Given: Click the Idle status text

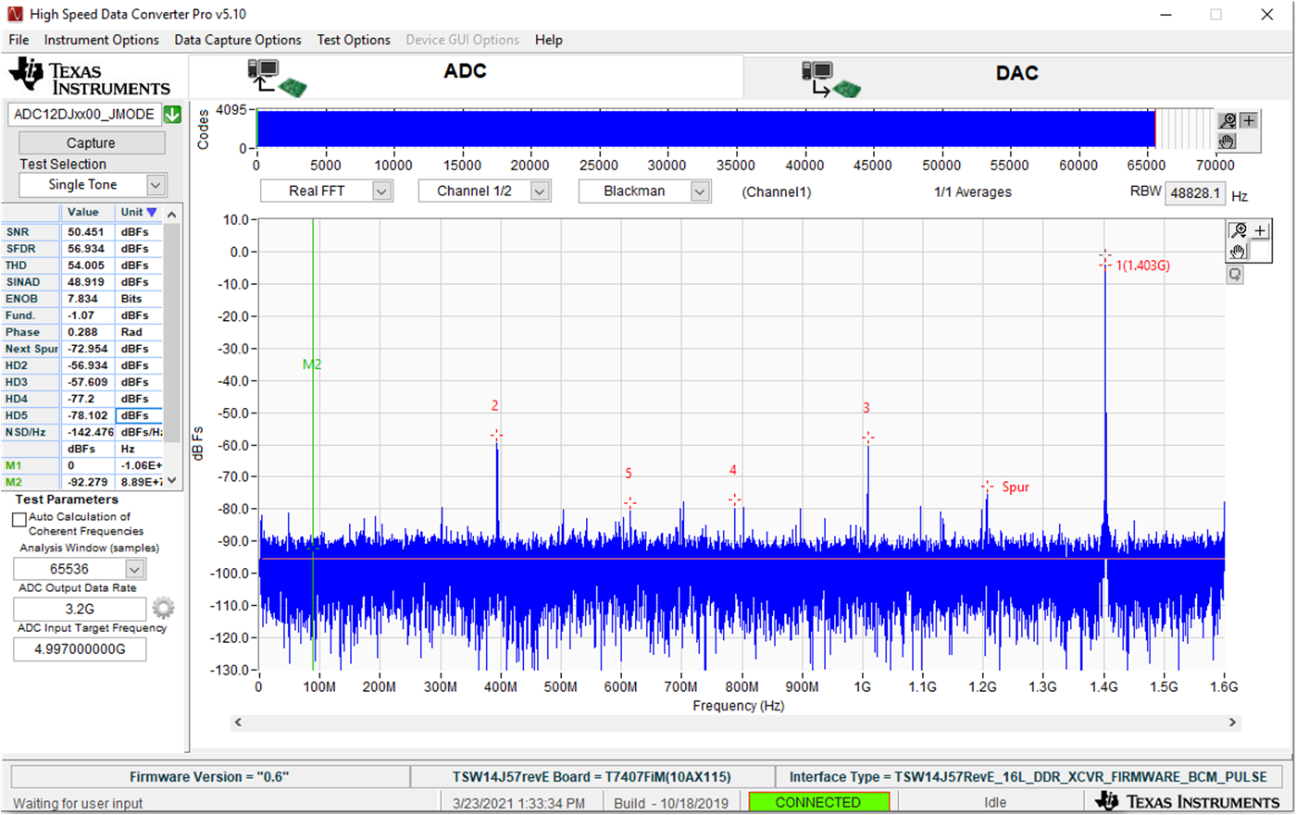Looking at the screenshot, I should click(x=995, y=803).
